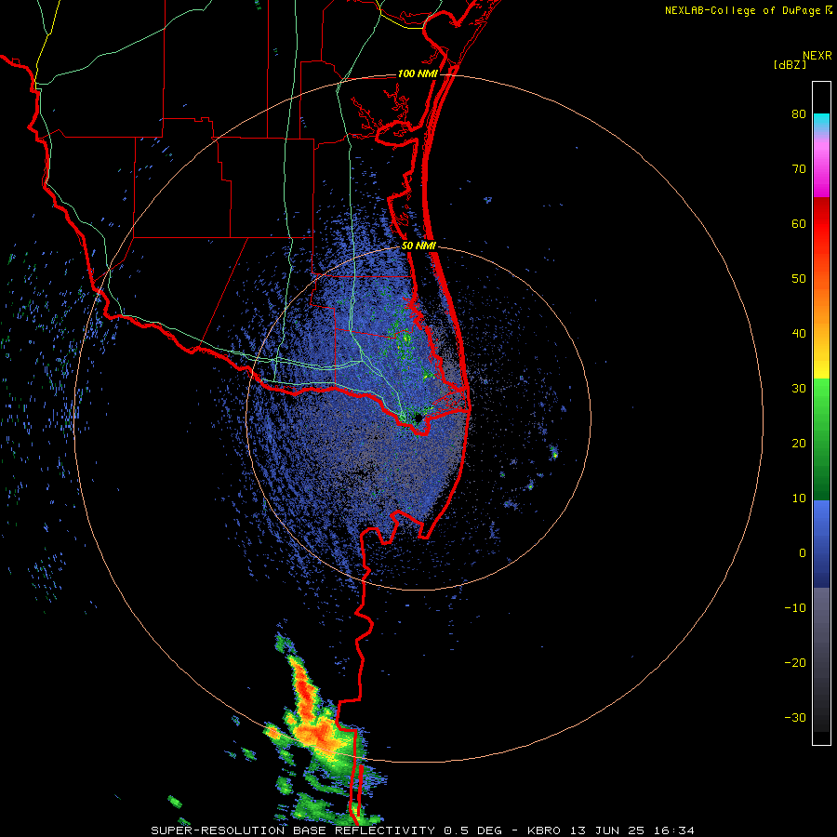This screenshot has width=837, height=837.
Task: Click the -30 dBZ scale value
Action: 795,717
